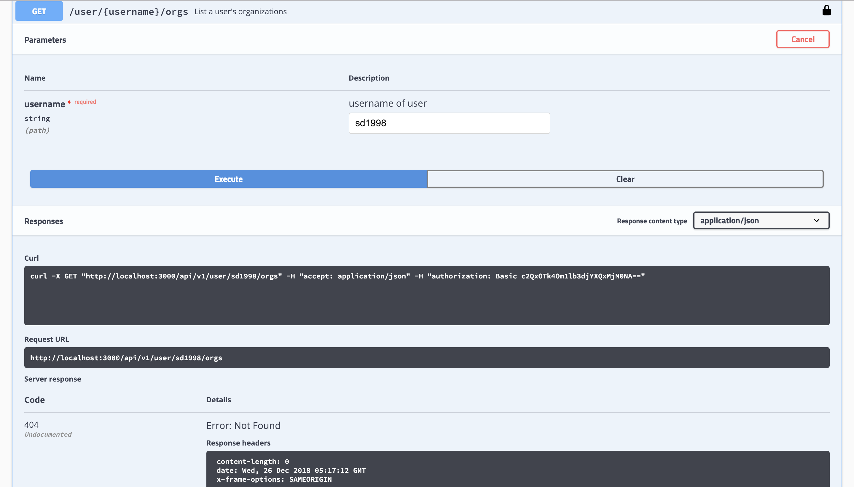Screen dimensions: 854x487
Task: Open the Response content type dropdown
Action: tap(760, 220)
